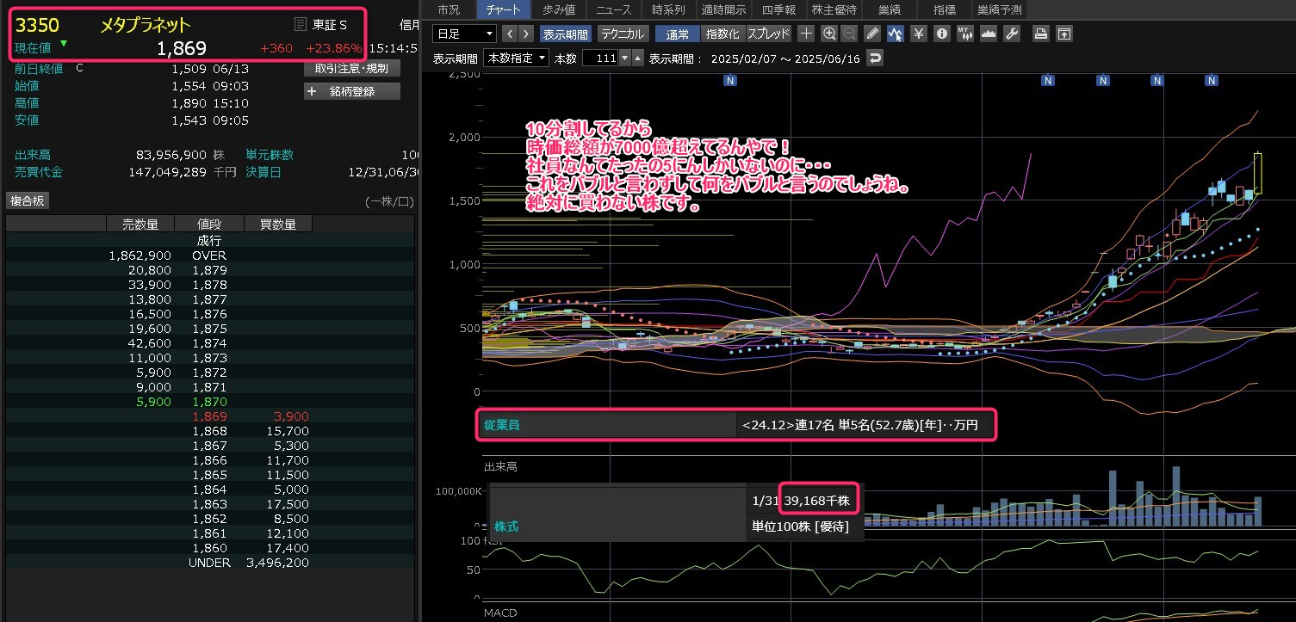Zoom in on the chart

tap(829, 34)
